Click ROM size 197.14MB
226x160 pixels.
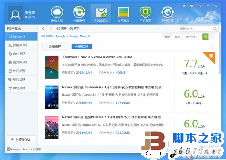click(x=123, y=103)
